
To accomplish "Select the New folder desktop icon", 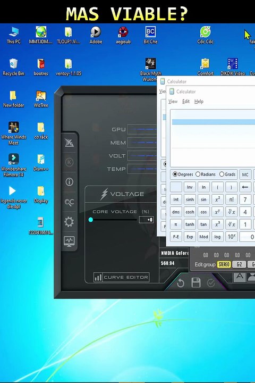I will point(13,99).
